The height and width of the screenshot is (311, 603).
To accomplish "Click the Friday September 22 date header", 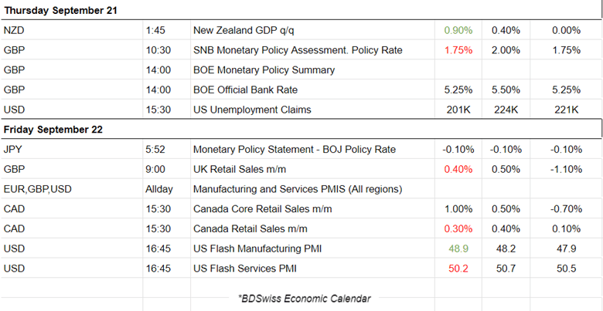I will point(53,130).
